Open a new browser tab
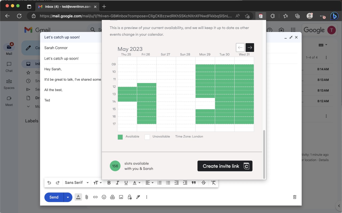This screenshot has height=213, width=342. pos(104,6)
